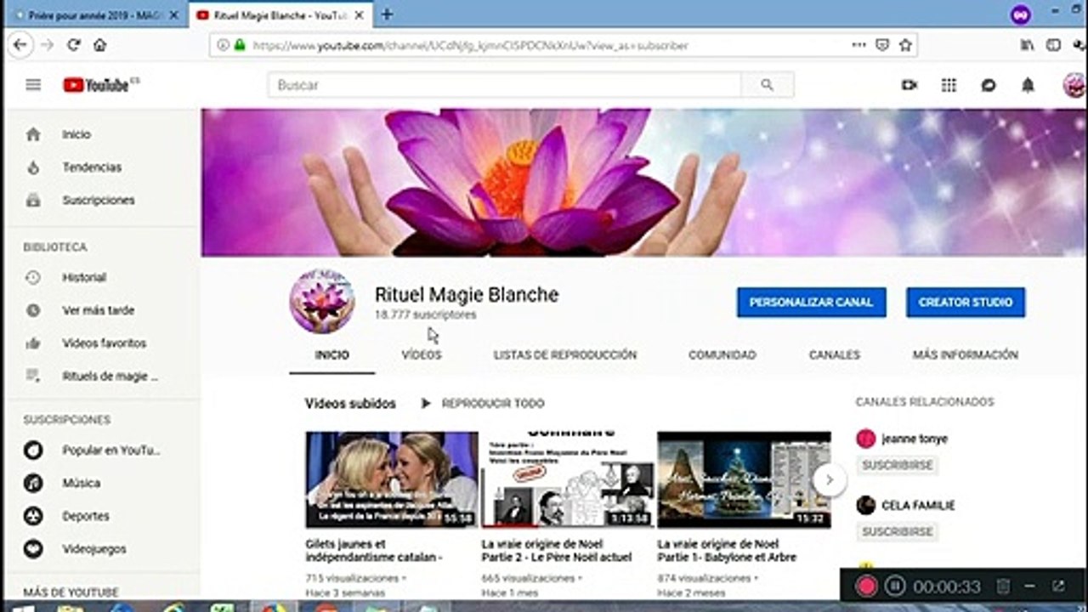Image resolution: width=1088 pixels, height=612 pixels.
Task: Open the YouTube apps grid icon
Action: pyautogui.click(x=949, y=85)
